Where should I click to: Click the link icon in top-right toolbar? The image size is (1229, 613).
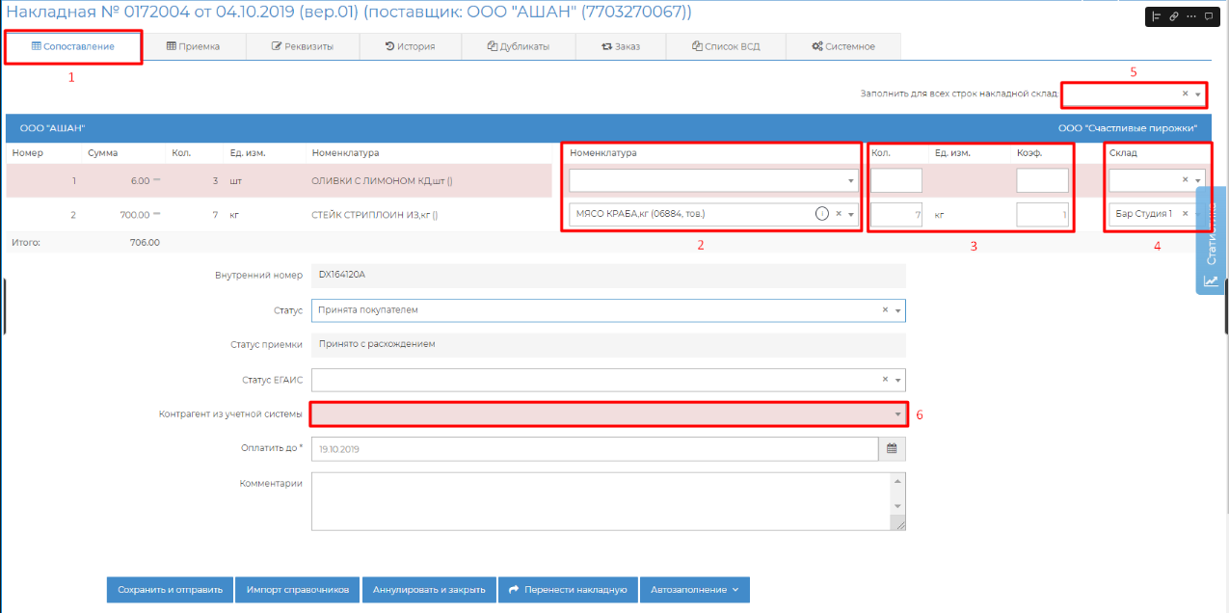pyautogui.click(x=1173, y=16)
